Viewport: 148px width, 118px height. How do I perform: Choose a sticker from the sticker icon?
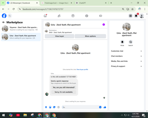pyautogui.click(x=54, y=107)
